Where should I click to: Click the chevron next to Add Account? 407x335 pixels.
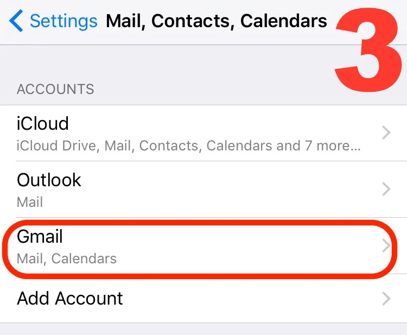click(386, 299)
